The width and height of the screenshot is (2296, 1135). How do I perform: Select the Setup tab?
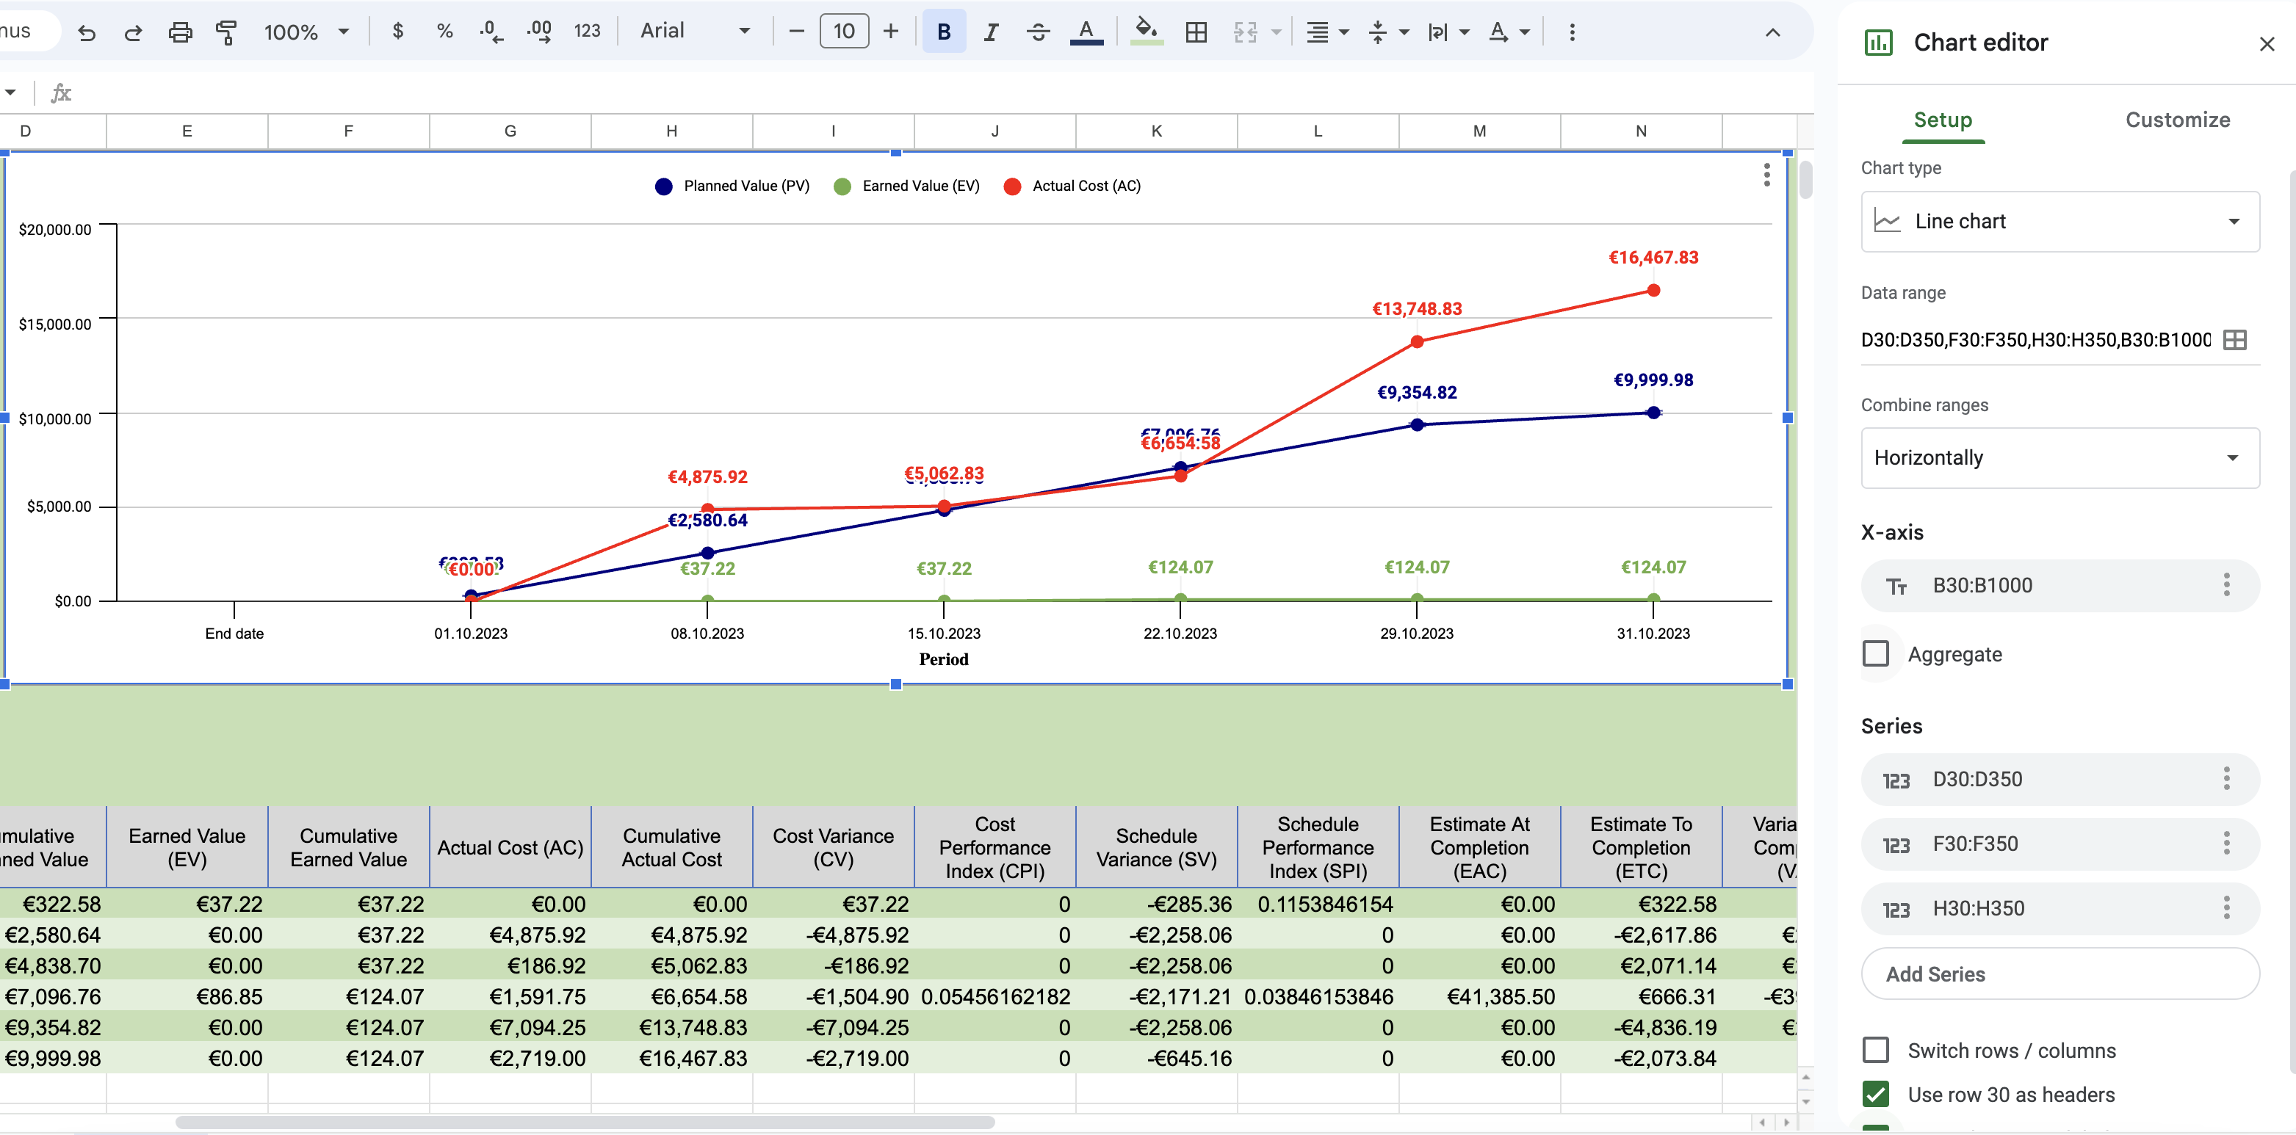click(x=1942, y=120)
